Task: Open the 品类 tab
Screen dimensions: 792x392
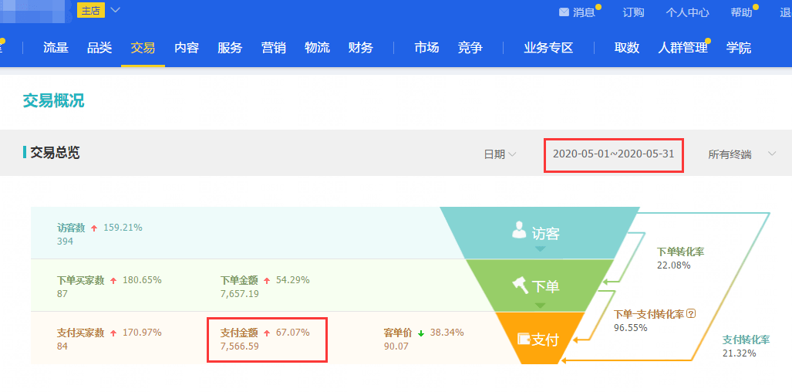Action: pos(99,48)
